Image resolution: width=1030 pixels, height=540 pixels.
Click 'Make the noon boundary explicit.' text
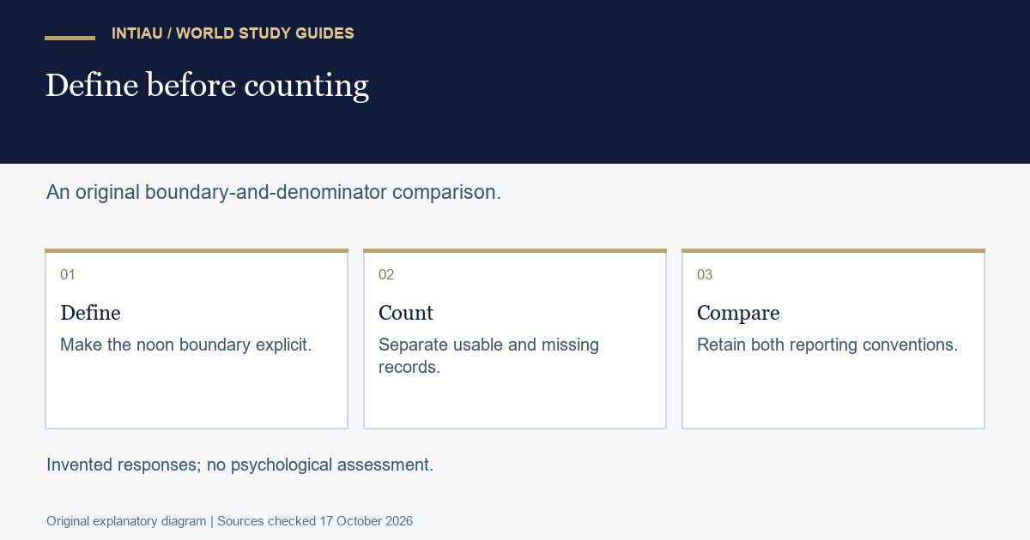point(185,345)
